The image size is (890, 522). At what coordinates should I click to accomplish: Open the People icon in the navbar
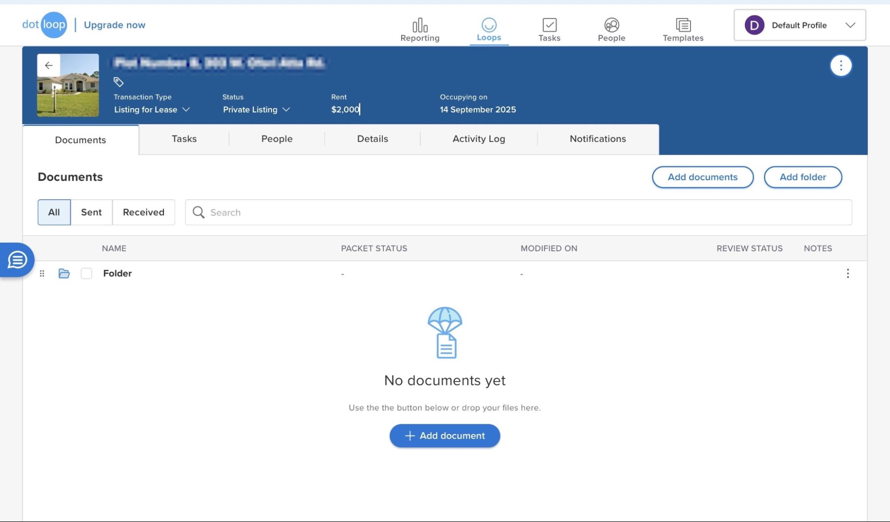click(610, 28)
